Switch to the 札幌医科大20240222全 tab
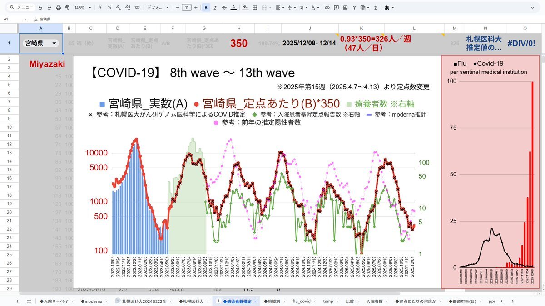This screenshot has width=545, height=306. coord(143,301)
